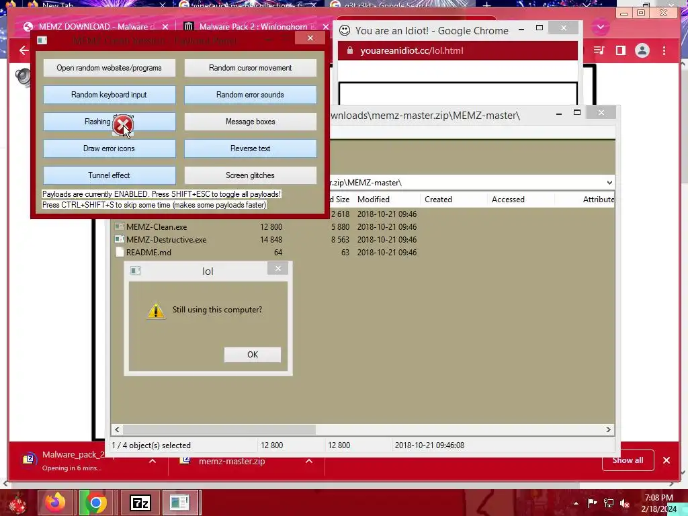Toggle Tunnel effect payload

pyautogui.click(x=109, y=175)
